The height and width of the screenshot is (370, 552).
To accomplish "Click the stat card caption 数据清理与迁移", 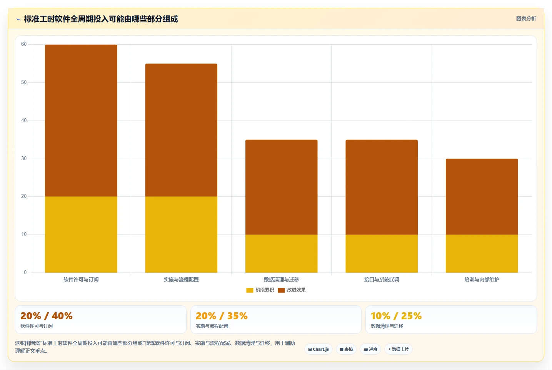I will pos(387,326).
